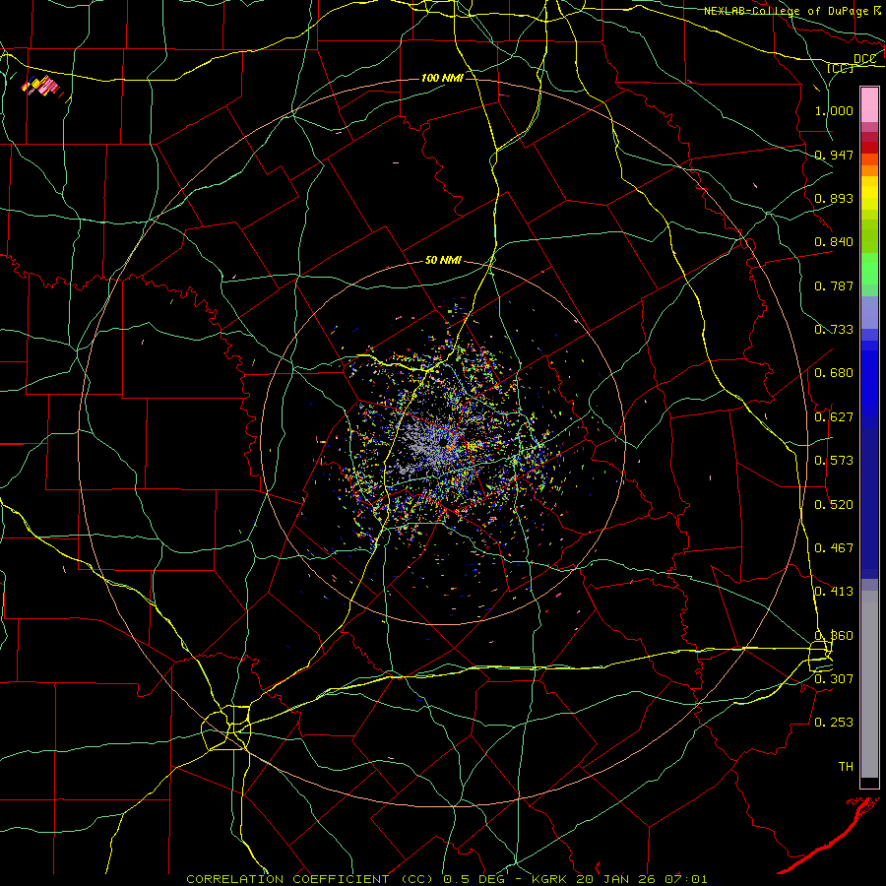Click the 0.733 scale value
The image size is (886, 886).
[x=834, y=330]
